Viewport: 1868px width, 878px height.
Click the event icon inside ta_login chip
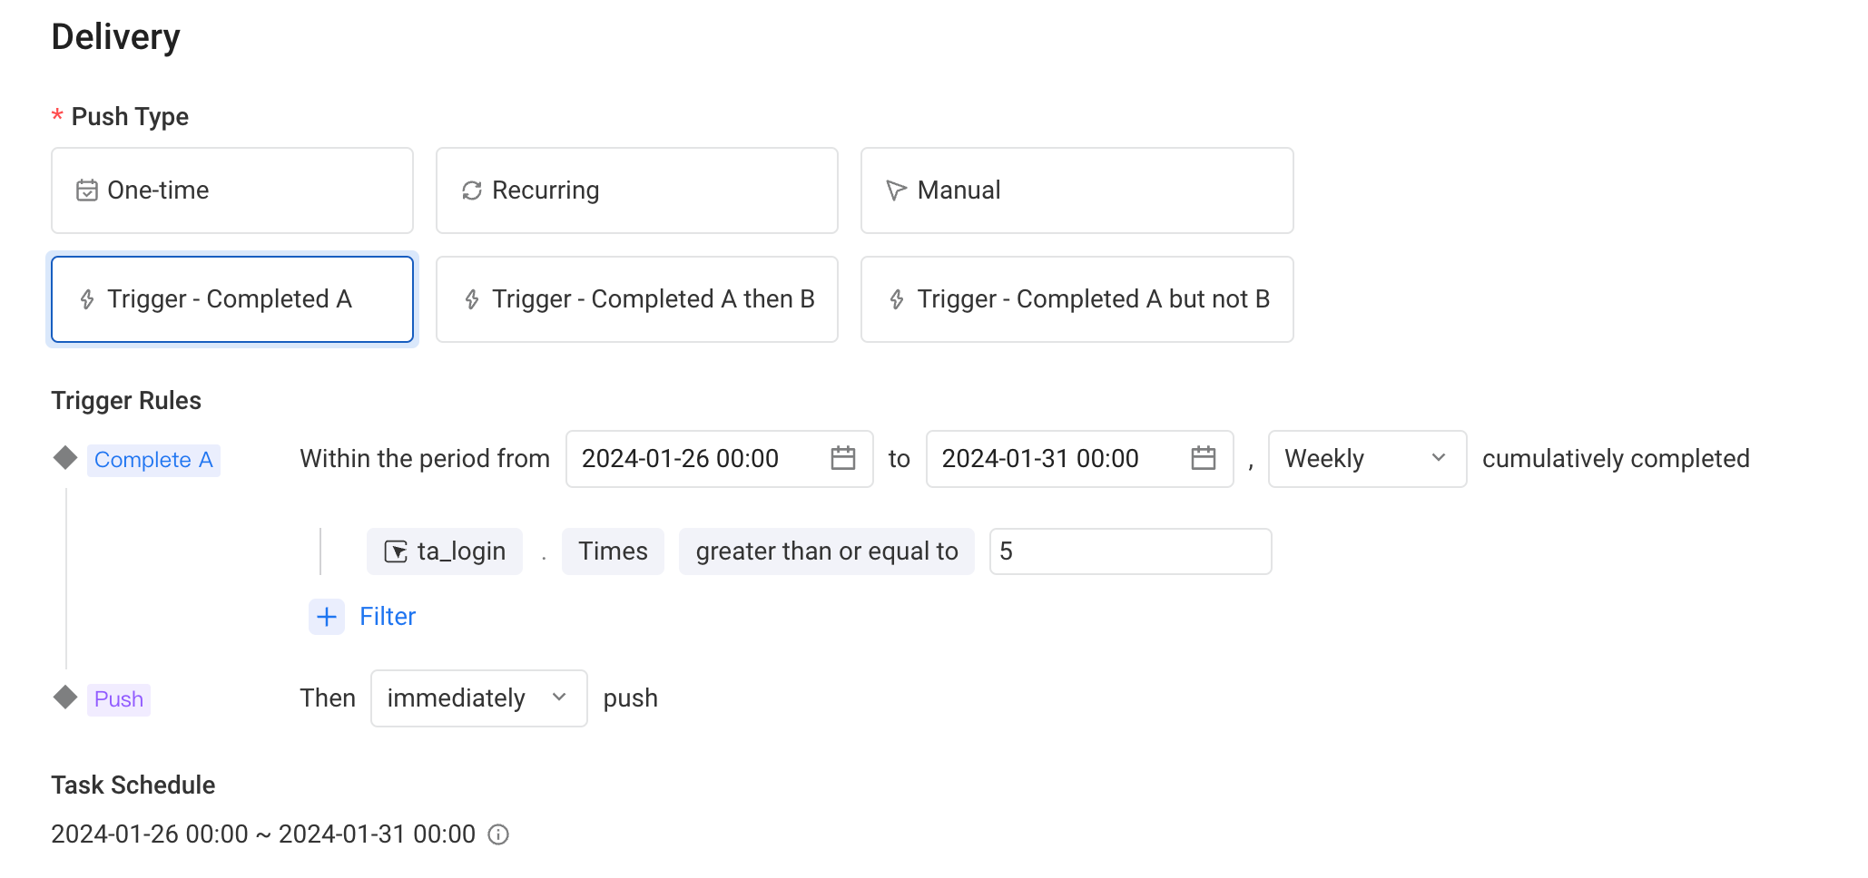pyautogui.click(x=396, y=551)
